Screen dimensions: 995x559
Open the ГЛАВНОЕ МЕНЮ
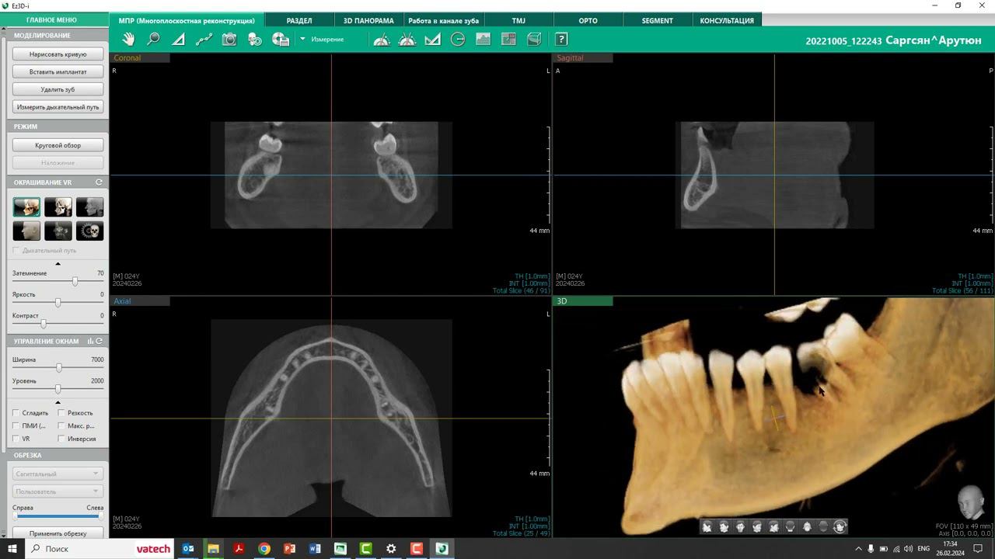point(51,20)
